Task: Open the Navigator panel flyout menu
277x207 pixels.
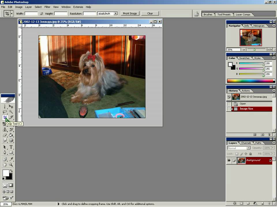Action: point(274,26)
